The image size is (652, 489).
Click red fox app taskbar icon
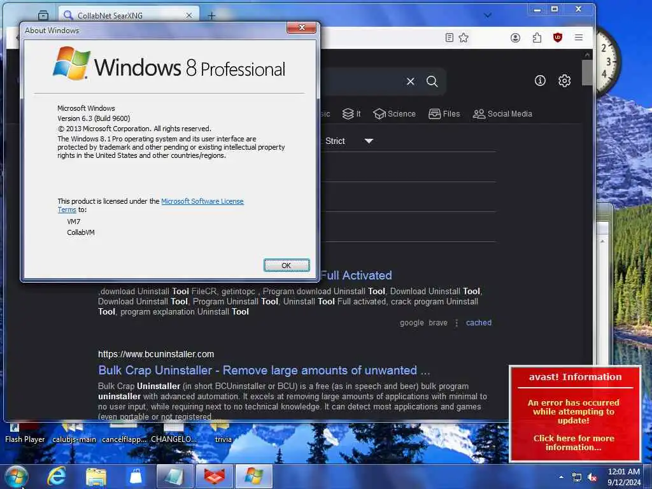[x=215, y=476]
